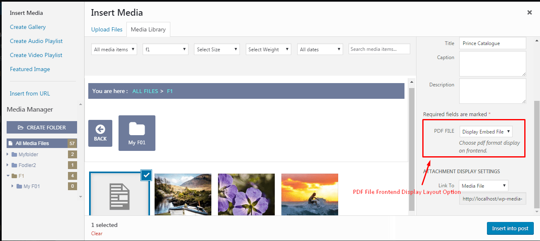This screenshot has width=540, height=241.
Task: Click the Fodler2 folder icon
Action: [x=15, y=165]
